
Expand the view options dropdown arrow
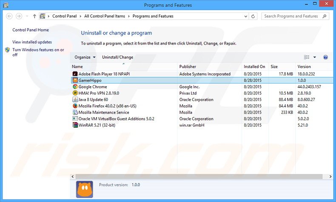[315, 57]
